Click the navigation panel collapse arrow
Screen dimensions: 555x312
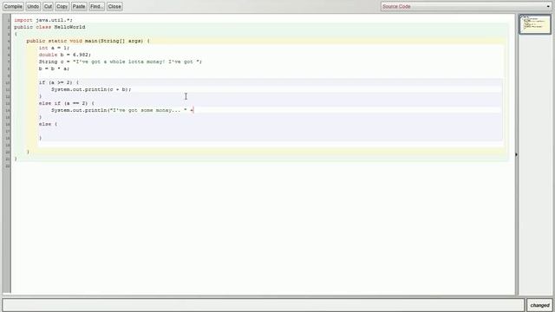(517, 154)
